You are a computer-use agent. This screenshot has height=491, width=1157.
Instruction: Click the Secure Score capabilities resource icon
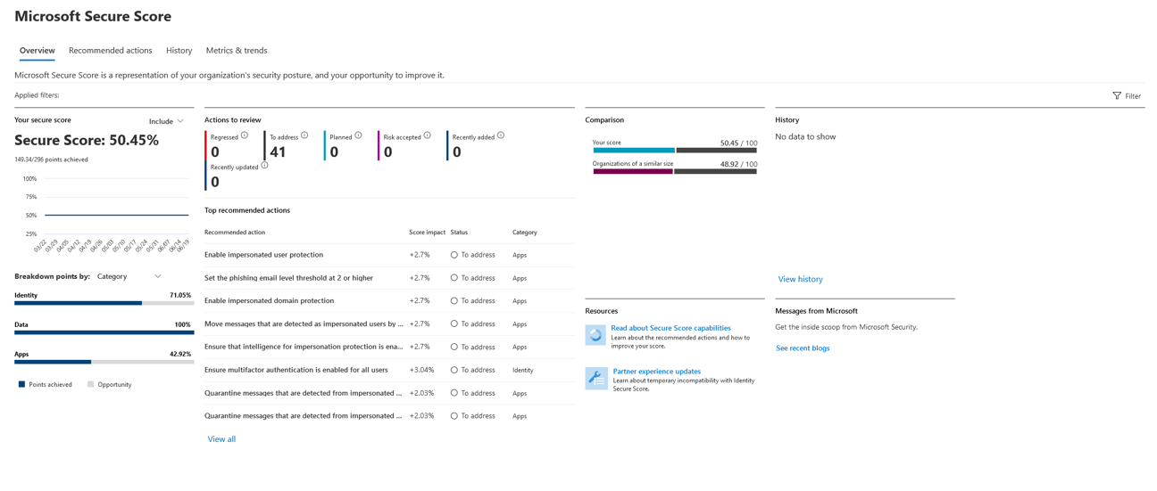coord(595,334)
